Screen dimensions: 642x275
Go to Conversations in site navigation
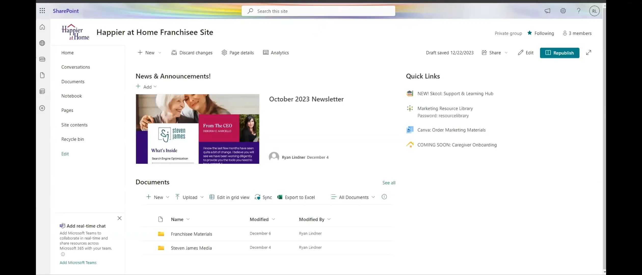[75, 67]
